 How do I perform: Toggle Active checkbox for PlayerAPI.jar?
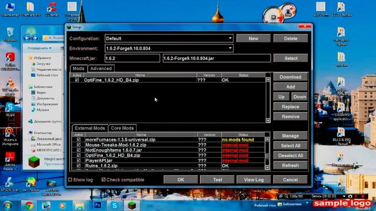tap(78, 160)
